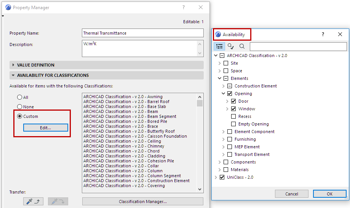
Task: Check the Empty Opening checkbox
Action: (x=233, y=124)
